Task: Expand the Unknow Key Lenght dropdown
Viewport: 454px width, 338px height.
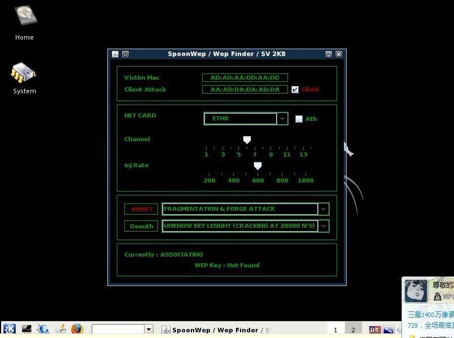Action: click(324, 226)
